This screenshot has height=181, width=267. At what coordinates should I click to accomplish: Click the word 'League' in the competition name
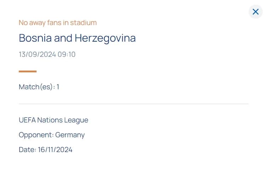click(x=76, y=121)
